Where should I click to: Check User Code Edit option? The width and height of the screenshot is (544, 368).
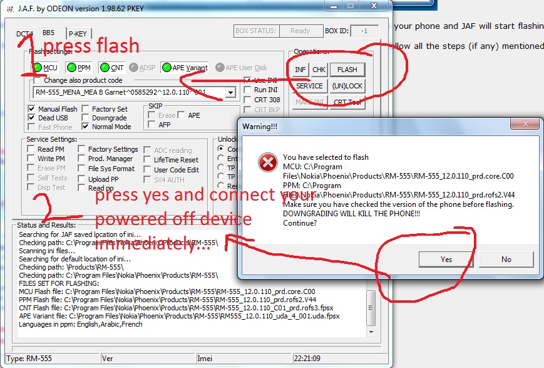tap(148, 170)
